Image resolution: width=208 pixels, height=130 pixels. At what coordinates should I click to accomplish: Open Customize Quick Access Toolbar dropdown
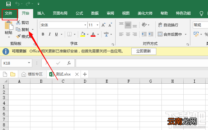tap(39, 4)
